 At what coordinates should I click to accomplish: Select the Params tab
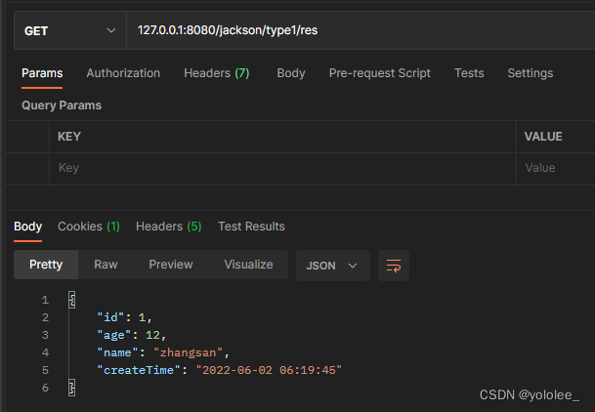(42, 73)
